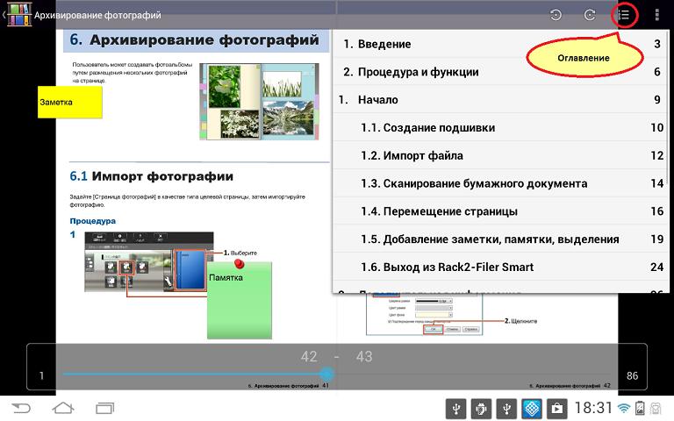Tap the yellow Оглавление callout label
Viewport: 674px width, 421px height.
pos(584,58)
